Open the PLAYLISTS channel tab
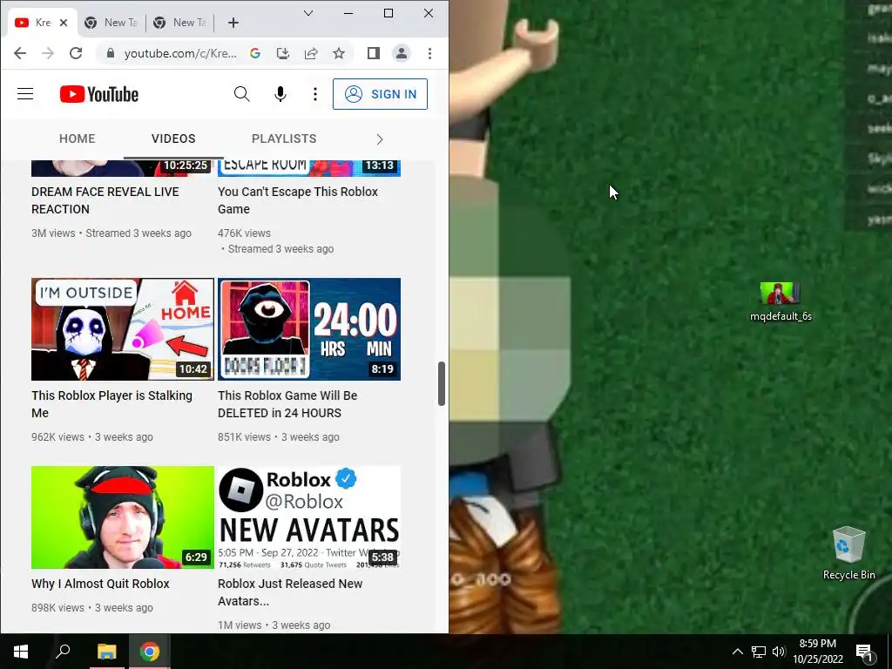 tap(284, 139)
